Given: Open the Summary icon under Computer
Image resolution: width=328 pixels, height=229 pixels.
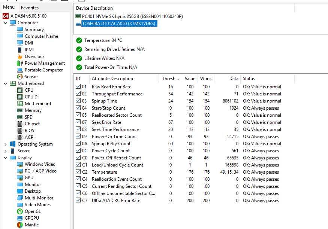Looking at the screenshot, I should 19,30.
